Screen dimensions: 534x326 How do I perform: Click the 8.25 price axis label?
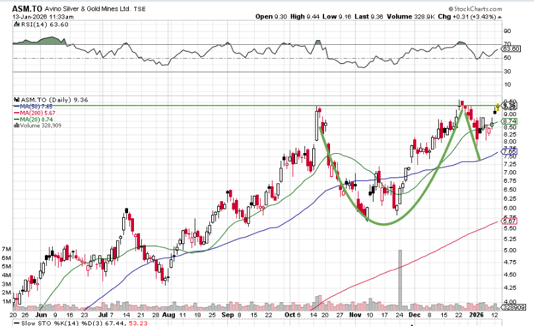click(x=510, y=135)
